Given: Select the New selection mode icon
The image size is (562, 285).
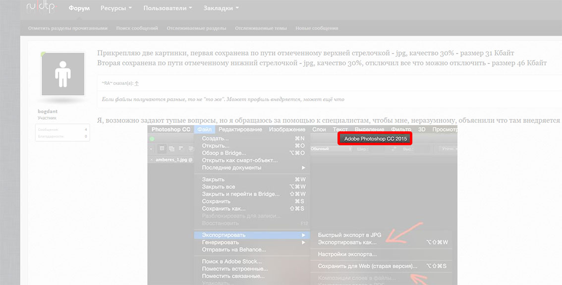Looking at the screenshot, I should click(x=162, y=148).
